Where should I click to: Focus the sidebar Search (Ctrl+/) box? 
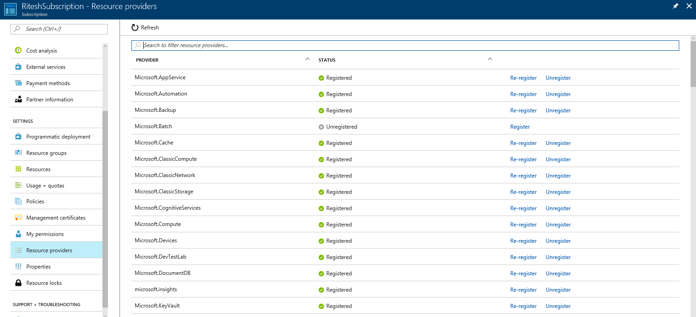(x=59, y=29)
